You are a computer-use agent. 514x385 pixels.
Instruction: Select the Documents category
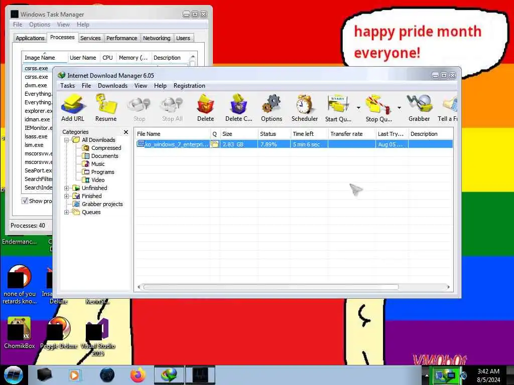[x=104, y=156]
